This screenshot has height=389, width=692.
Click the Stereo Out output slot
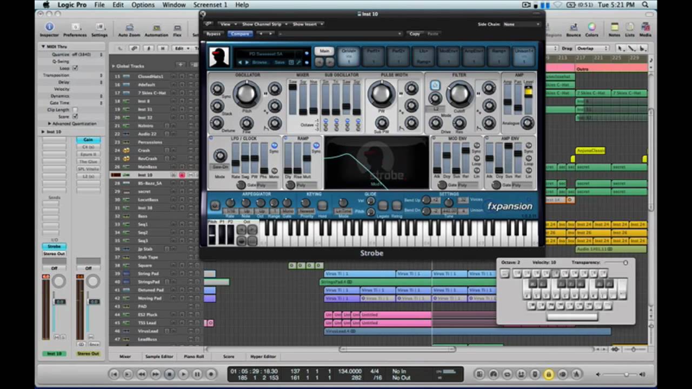click(54, 253)
